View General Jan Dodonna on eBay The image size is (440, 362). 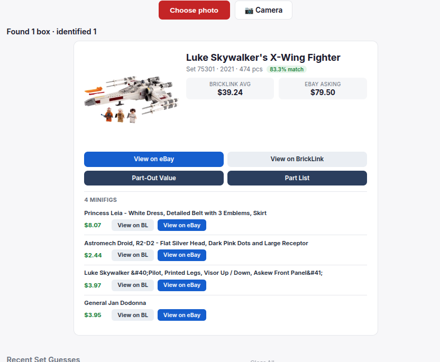[x=182, y=315]
